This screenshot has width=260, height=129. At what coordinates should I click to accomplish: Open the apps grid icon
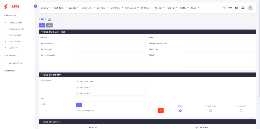click(236, 8)
